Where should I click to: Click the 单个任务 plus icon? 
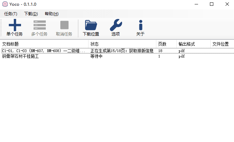15,25
